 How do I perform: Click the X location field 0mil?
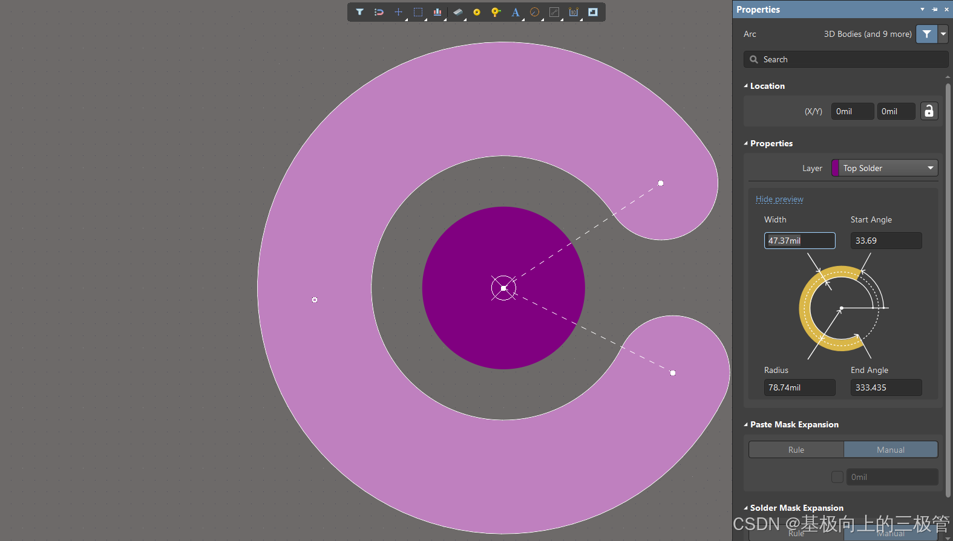pyautogui.click(x=853, y=111)
